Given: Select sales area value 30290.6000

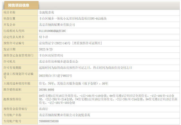Looking at the screenshot, I should [46, 90].
